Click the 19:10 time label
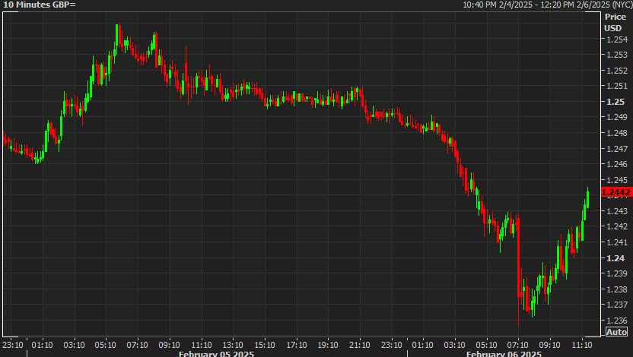Screen dimensions: 633x357 pyautogui.click(x=328, y=345)
